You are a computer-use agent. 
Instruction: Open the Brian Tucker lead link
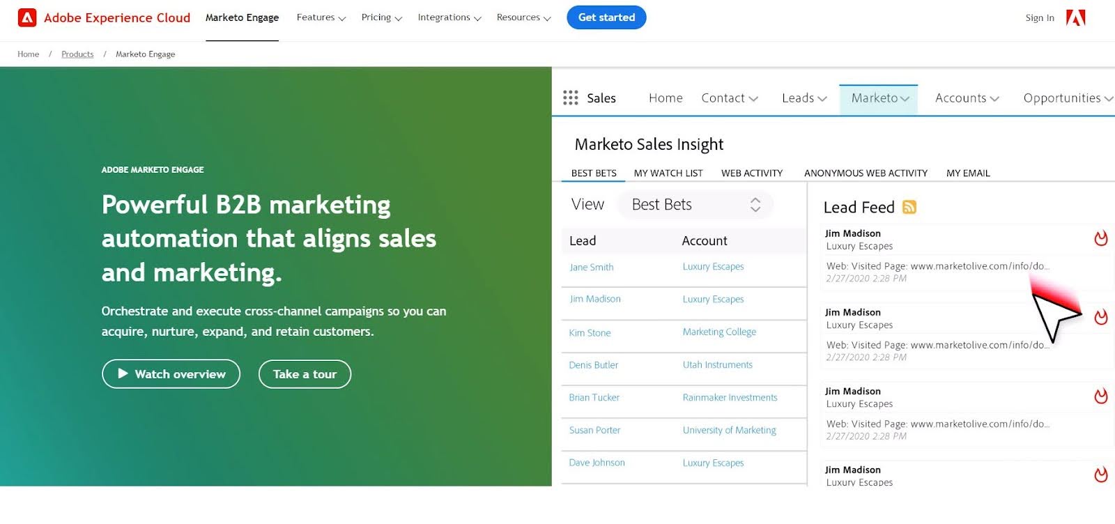[594, 398]
